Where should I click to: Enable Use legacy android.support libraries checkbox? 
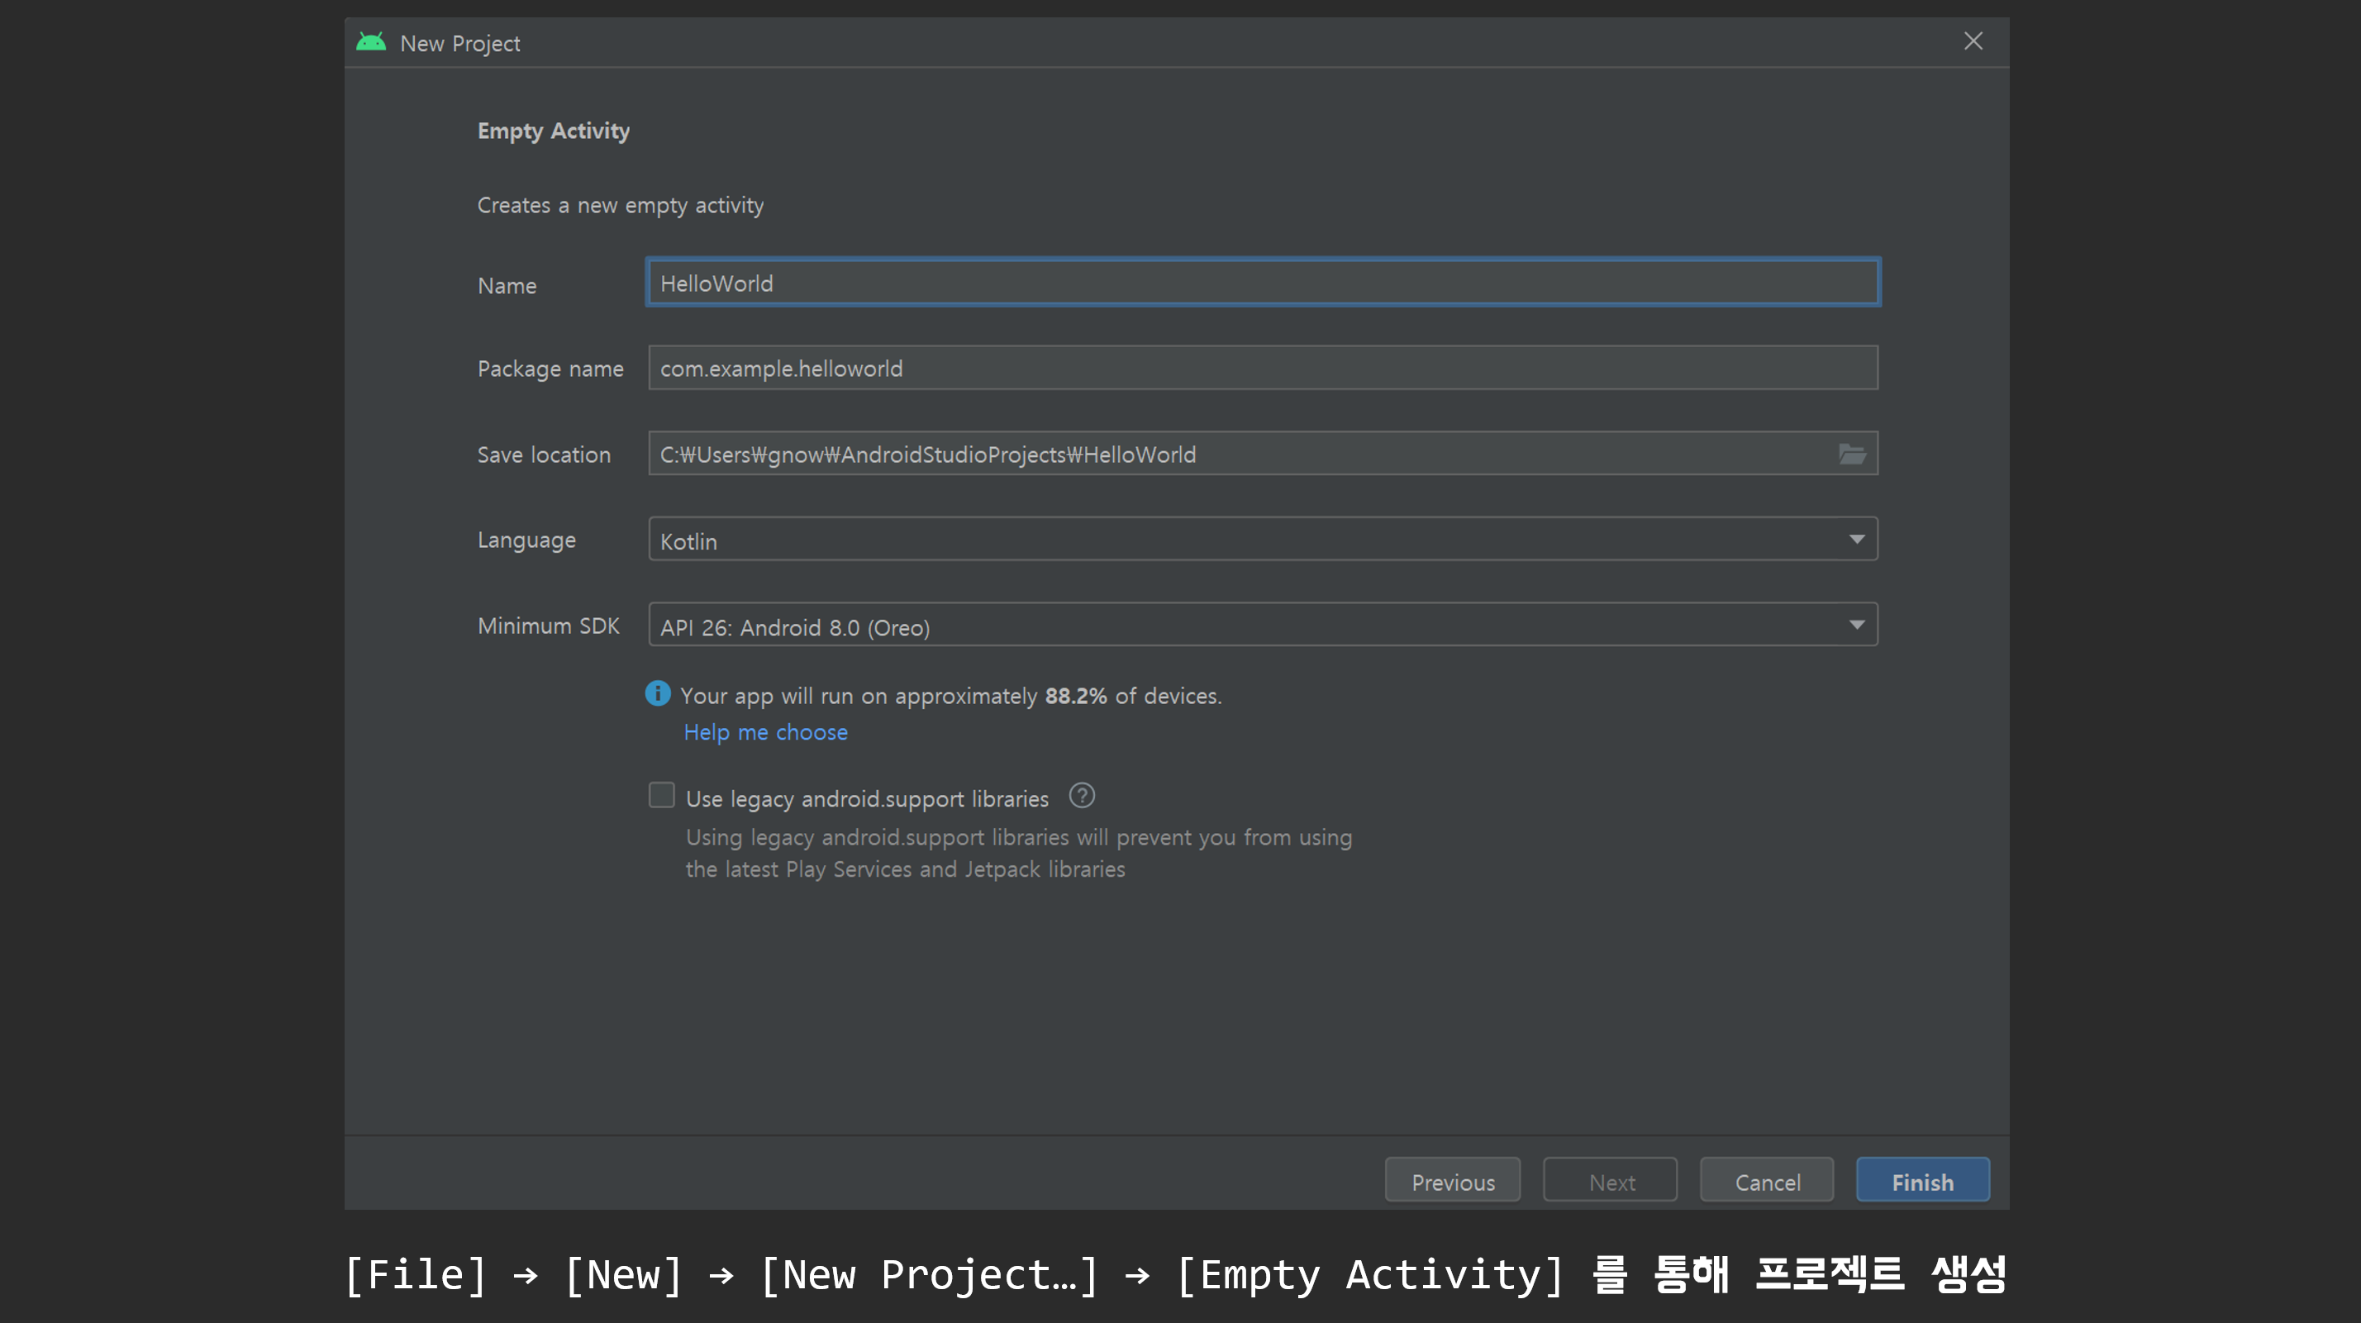coord(661,795)
